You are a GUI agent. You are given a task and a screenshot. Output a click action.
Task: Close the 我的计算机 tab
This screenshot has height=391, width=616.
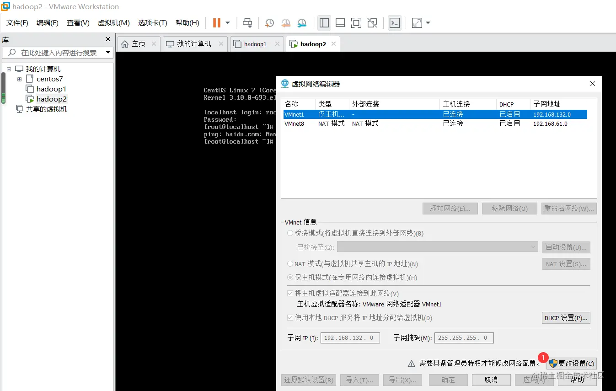(221, 44)
